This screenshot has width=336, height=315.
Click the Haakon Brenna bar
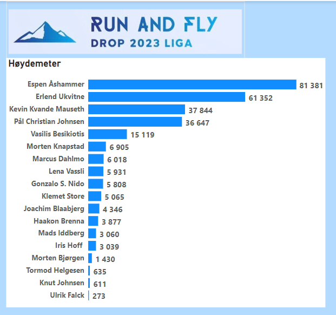93,221
